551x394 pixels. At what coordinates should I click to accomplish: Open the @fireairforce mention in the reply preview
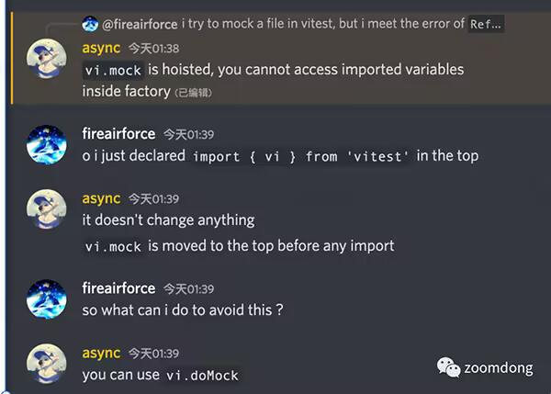point(139,24)
